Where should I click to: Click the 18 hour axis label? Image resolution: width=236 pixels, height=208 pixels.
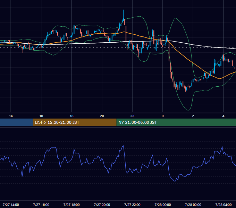(x=71, y=116)
